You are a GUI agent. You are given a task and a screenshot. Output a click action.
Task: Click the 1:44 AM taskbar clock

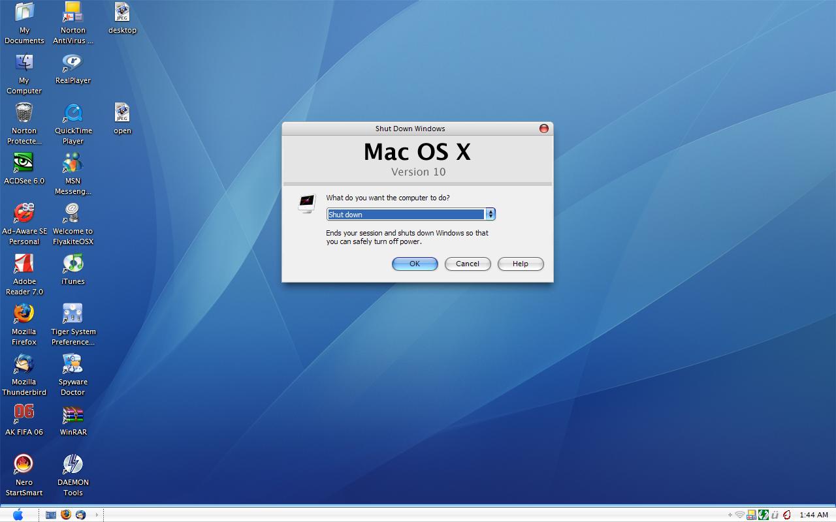pos(814,515)
